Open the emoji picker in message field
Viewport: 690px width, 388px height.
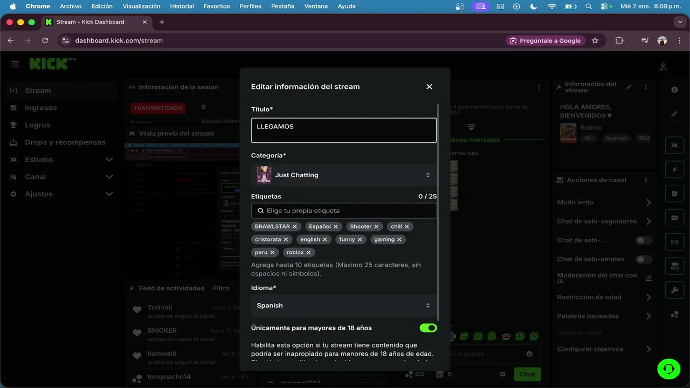529,354
